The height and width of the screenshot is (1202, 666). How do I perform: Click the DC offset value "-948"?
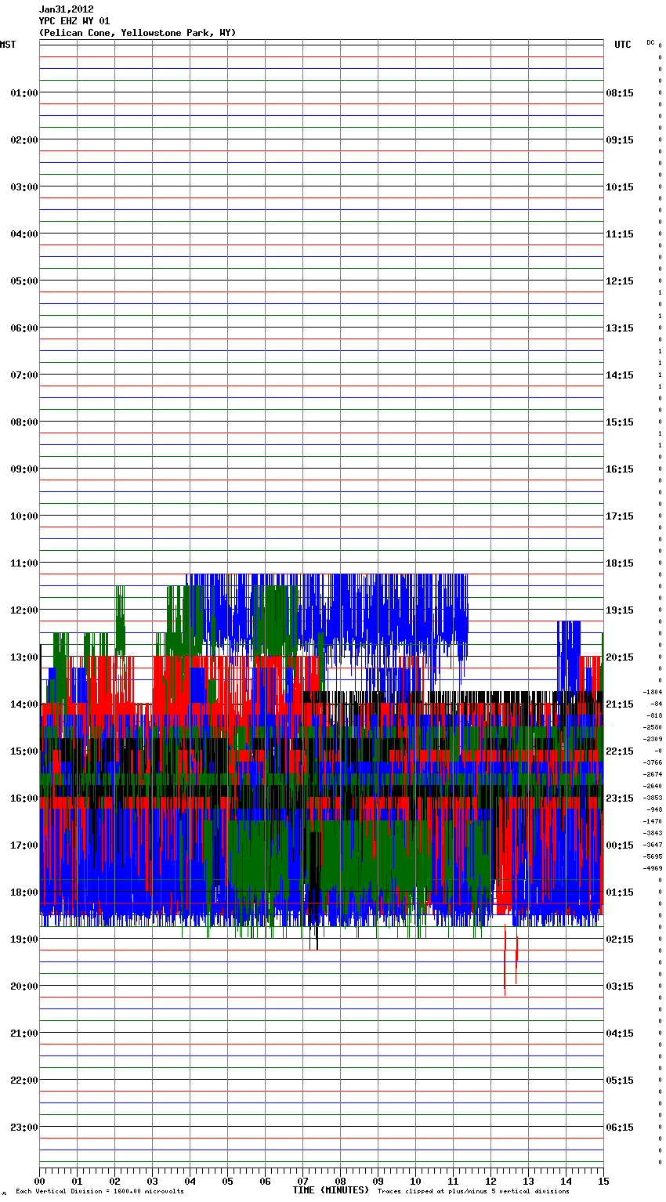(x=655, y=809)
